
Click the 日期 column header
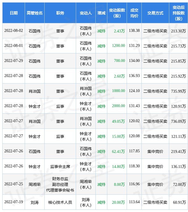tap(14, 13)
